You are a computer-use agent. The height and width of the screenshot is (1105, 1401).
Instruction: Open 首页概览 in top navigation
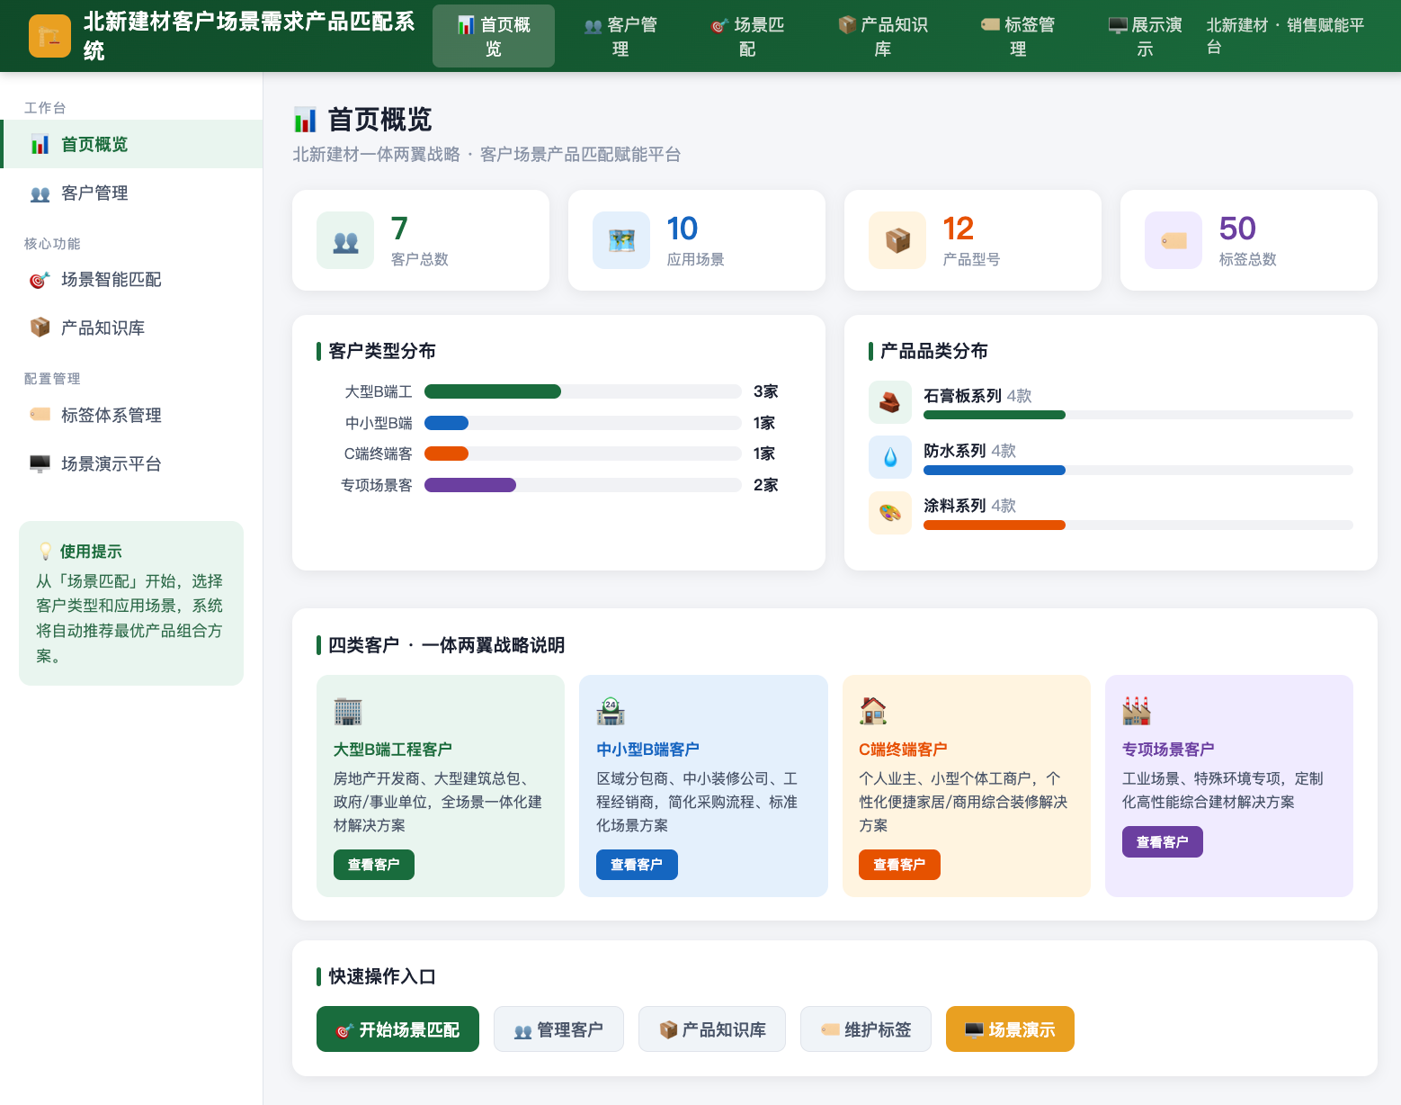coord(494,36)
